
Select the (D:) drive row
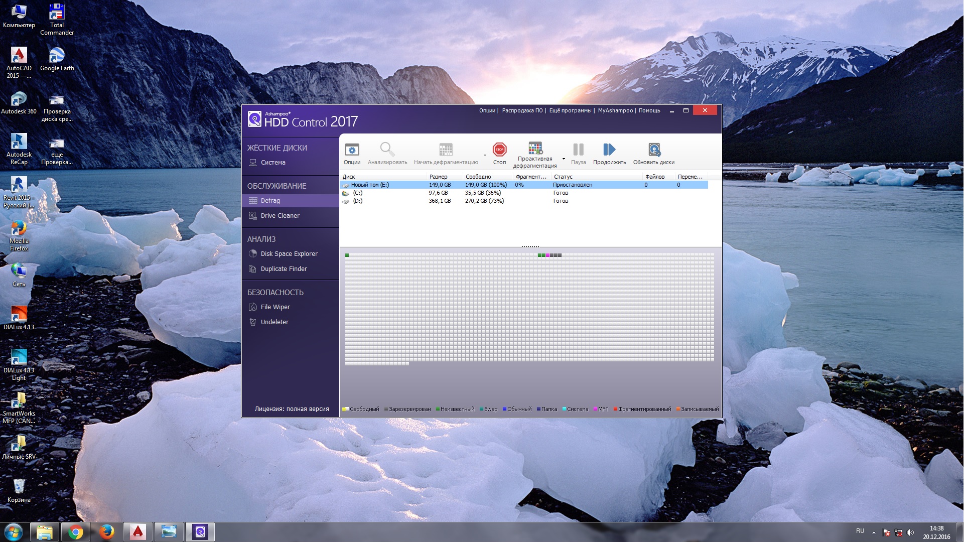[x=357, y=201]
